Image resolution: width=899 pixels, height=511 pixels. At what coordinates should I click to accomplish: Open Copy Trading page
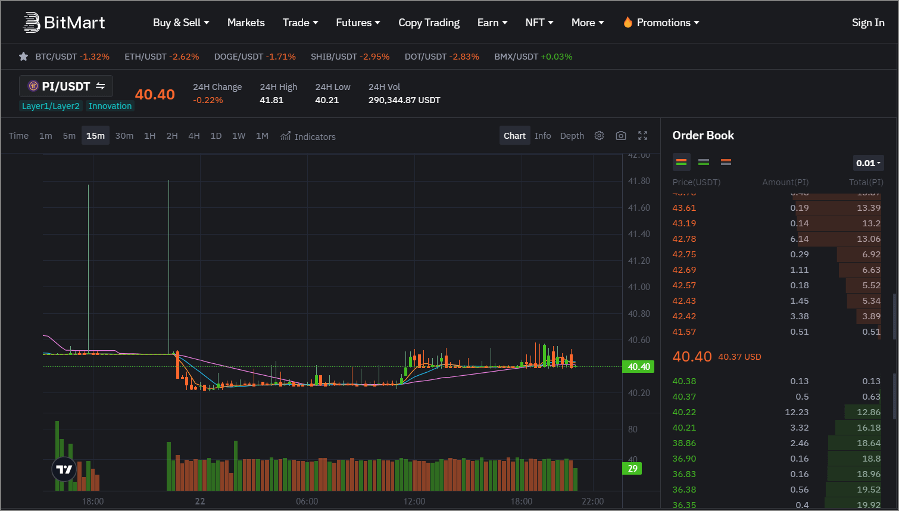(429, 23)
